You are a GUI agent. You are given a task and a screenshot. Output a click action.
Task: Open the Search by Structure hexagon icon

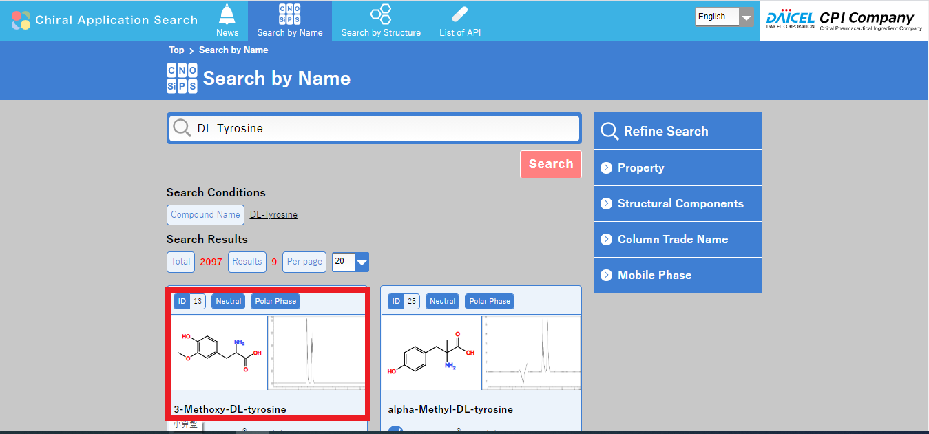(381, 13)
